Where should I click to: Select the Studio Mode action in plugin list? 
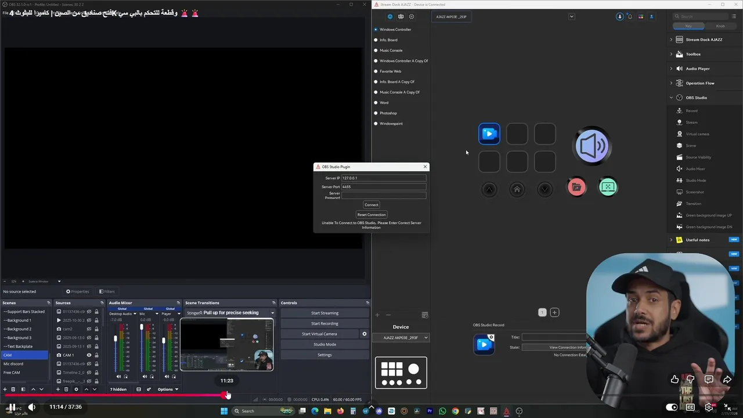(696, 181)
